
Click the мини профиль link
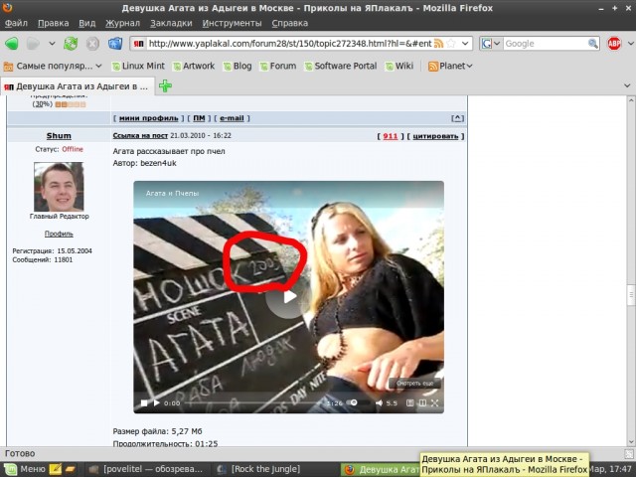(148, 118)
